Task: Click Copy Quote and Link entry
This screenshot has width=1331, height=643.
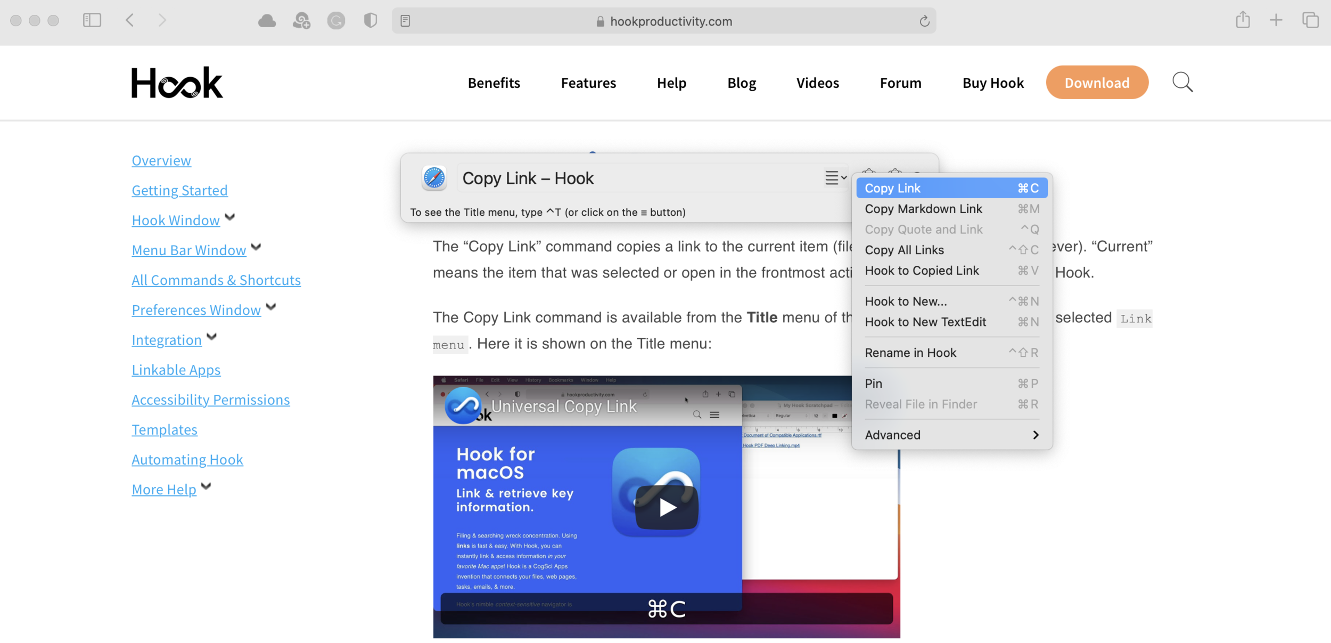Action: coord(952,230)
